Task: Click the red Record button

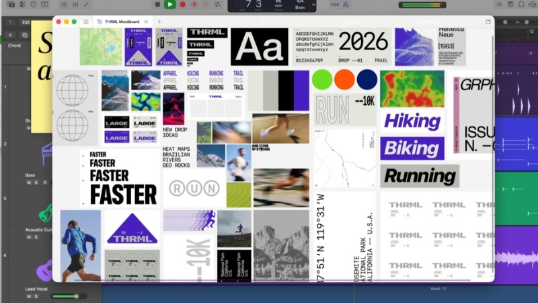Action: click(182, 4)
